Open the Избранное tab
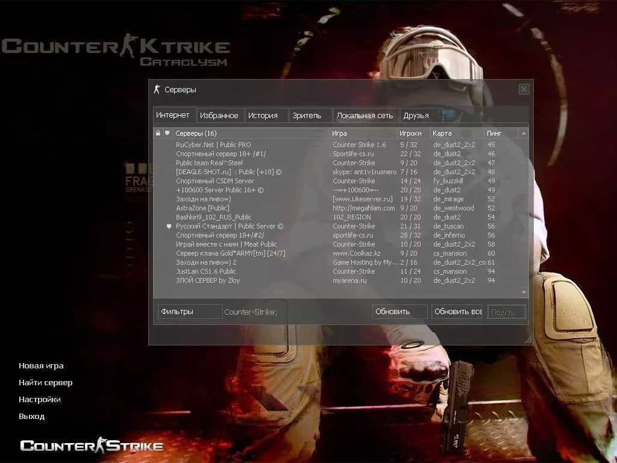 [x=219, y=115]
